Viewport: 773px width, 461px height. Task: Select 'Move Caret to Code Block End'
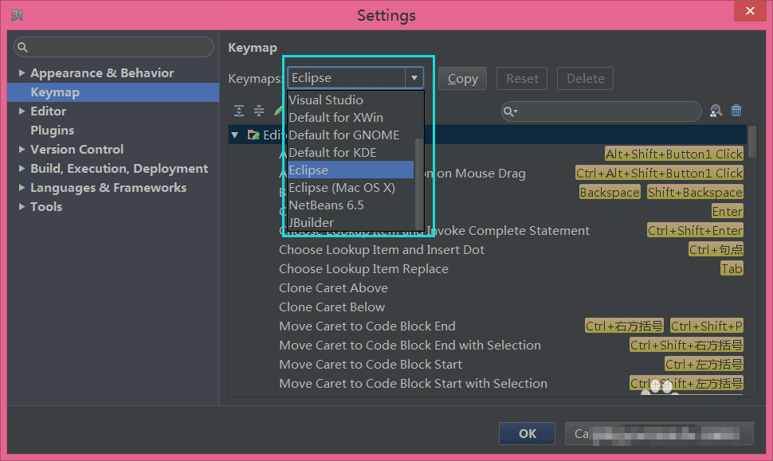[367, 326]
